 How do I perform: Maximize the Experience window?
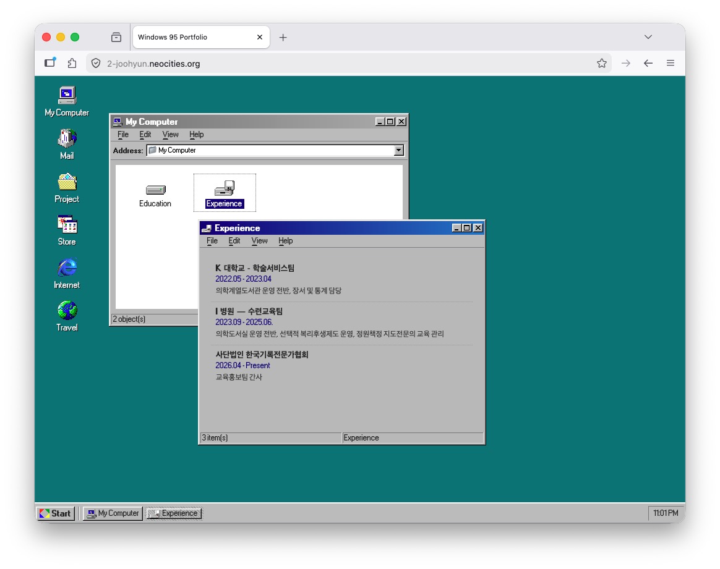pyautogui.click(x=466, y=228)
